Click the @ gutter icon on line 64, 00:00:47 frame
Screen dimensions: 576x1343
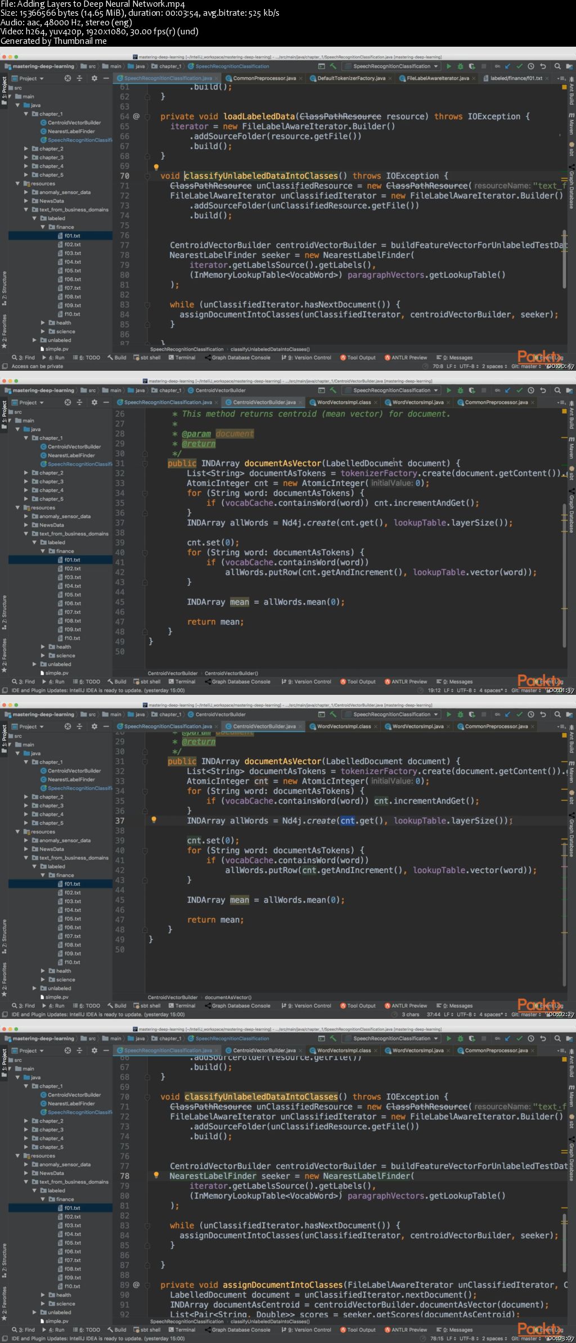point(136,116)
